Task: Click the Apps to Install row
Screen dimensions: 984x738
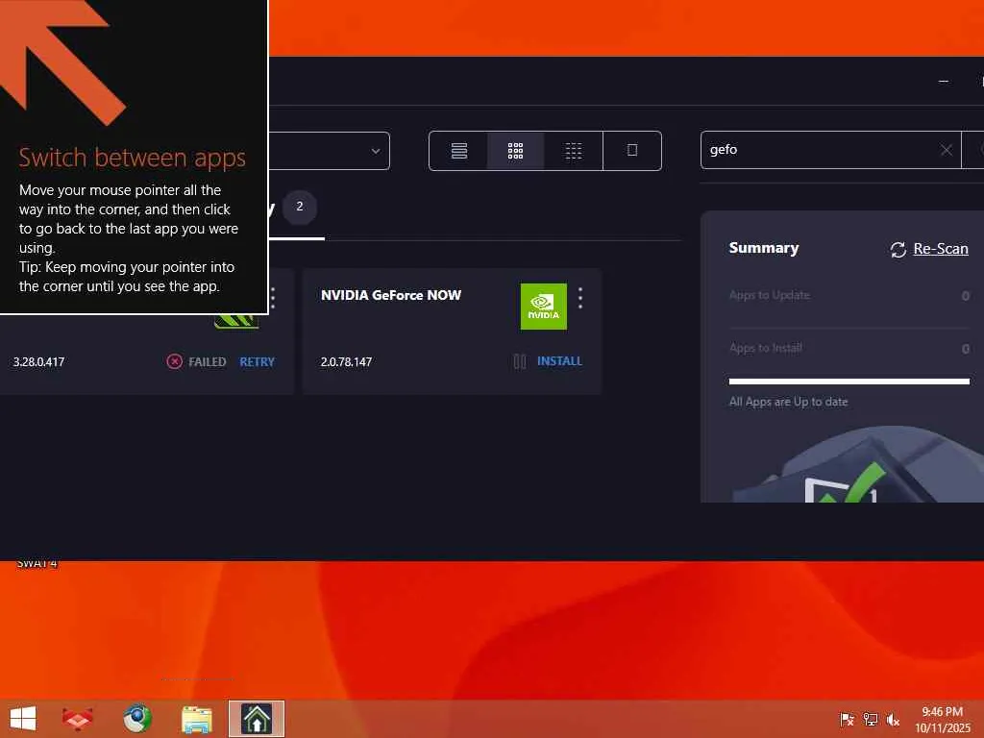Action: [x=849, y=348]
